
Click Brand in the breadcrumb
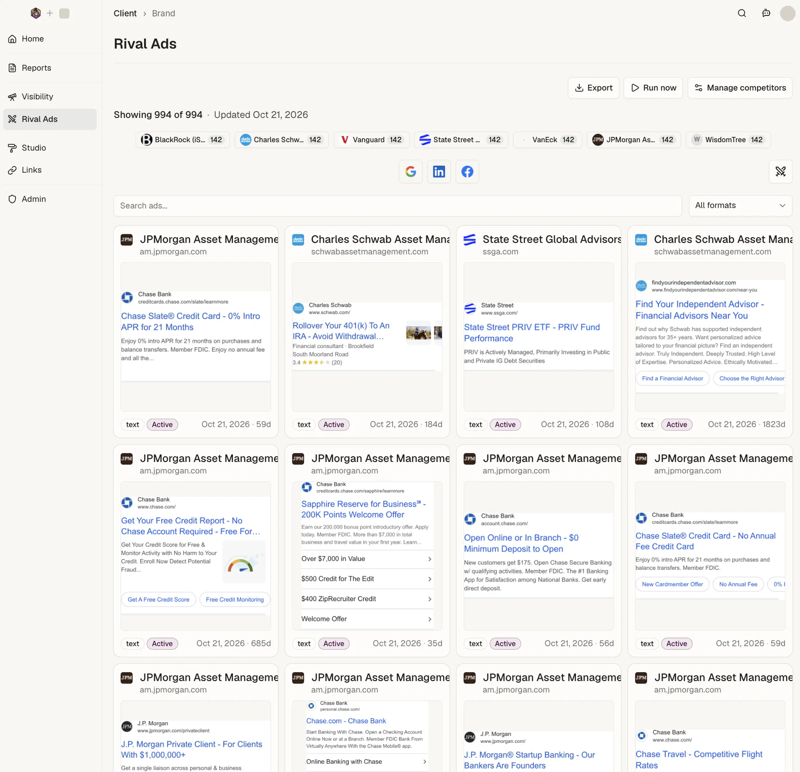coord(163,13)
